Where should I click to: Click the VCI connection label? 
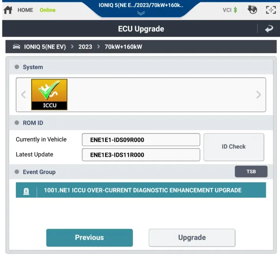point(227,10)
